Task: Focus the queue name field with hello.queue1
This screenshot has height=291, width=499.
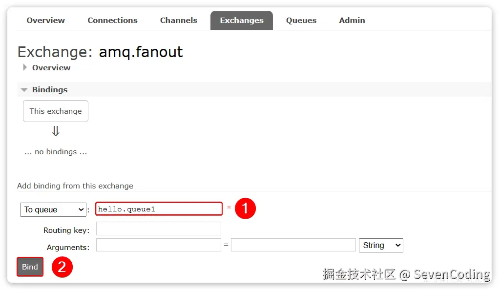Action: pos(159,209)
